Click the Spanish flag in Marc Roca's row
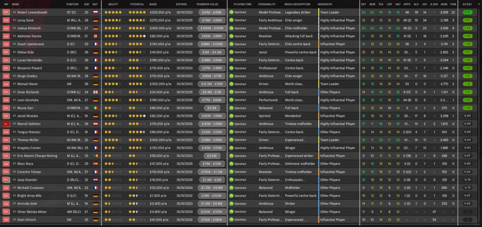Screen dimensions: 482x227 pyautogui.click(x=95, y=164)
